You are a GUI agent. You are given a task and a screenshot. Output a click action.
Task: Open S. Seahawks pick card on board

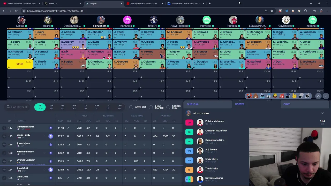click(311, 64)
